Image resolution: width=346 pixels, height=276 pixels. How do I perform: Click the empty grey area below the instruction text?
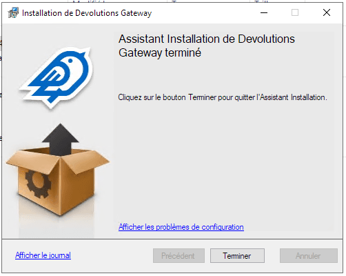coord(223,161)
